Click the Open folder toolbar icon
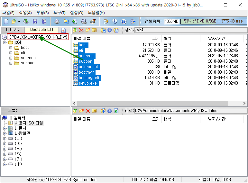 pyautogui.click(x=14, y=21)
